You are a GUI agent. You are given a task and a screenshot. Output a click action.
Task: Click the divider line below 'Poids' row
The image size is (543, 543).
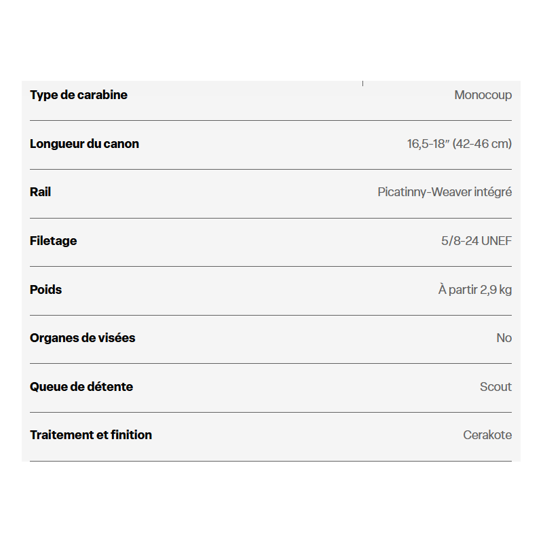[271, 315]
